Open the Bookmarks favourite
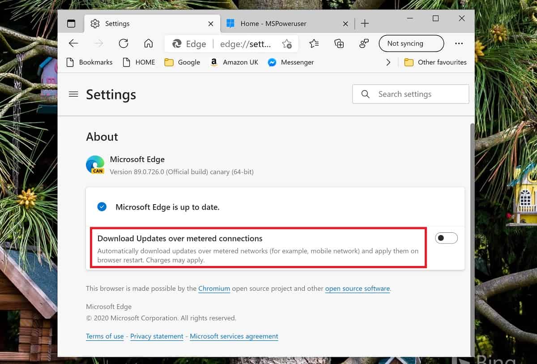 tap(89, 62)
